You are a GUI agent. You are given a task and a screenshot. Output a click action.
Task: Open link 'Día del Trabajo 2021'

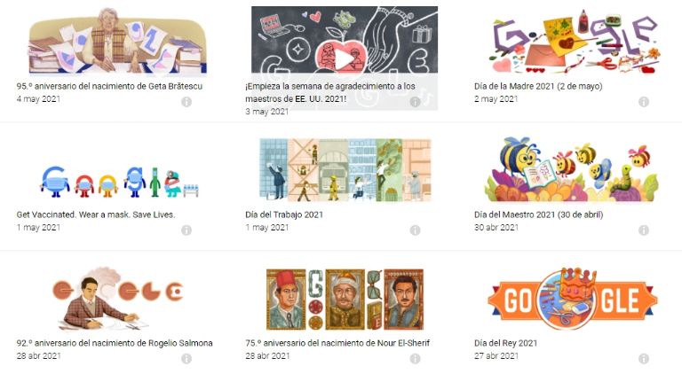click(x=284, y=214)
